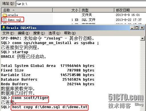Viewport: 146px width, 111px height.
Task: Click the 'Total System Global Area' line
Action: [48, 66]
